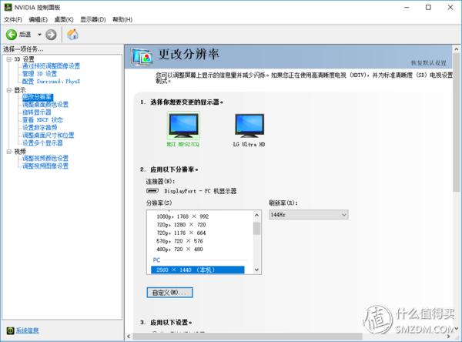462x342 pixels.
Task: Minimize the NVIDIA control panel window
Action: (x=407, y=7)
